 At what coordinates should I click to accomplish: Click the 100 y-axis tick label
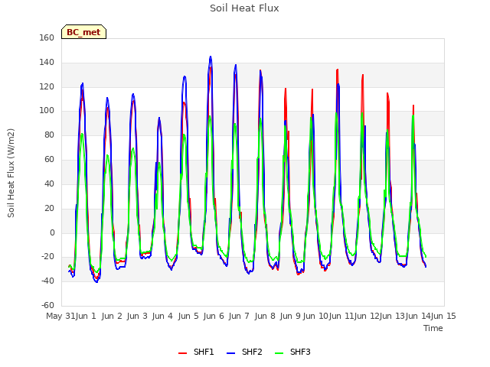[x=47, y=111]
